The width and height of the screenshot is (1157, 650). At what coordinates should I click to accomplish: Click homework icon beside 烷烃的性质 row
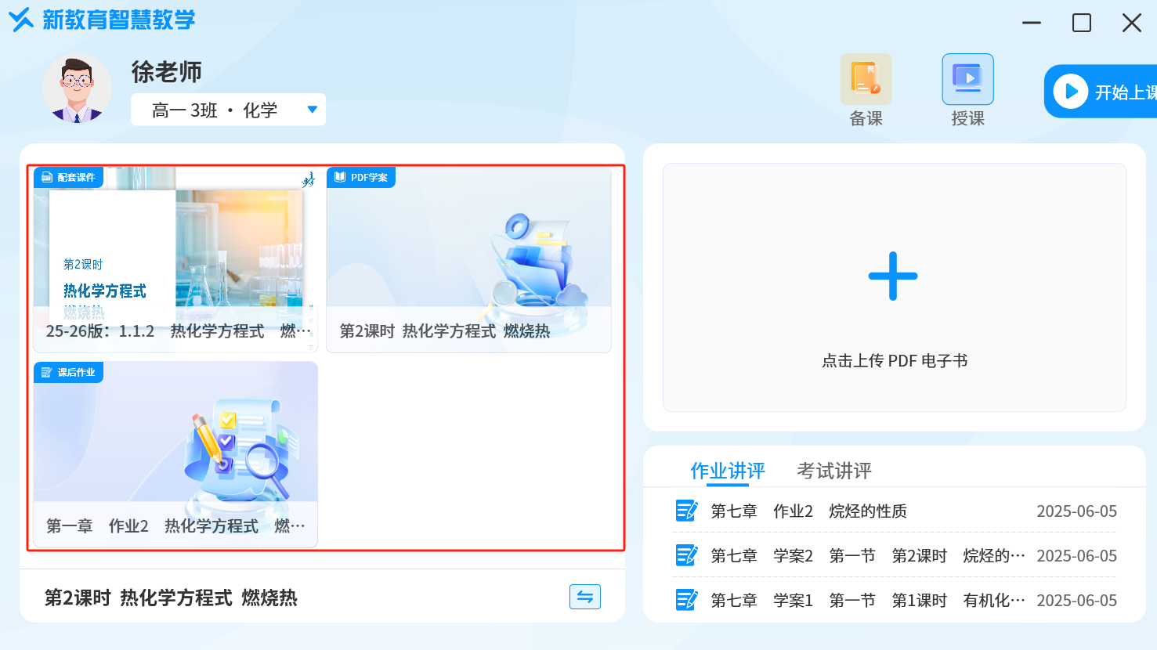pos(686,511)
